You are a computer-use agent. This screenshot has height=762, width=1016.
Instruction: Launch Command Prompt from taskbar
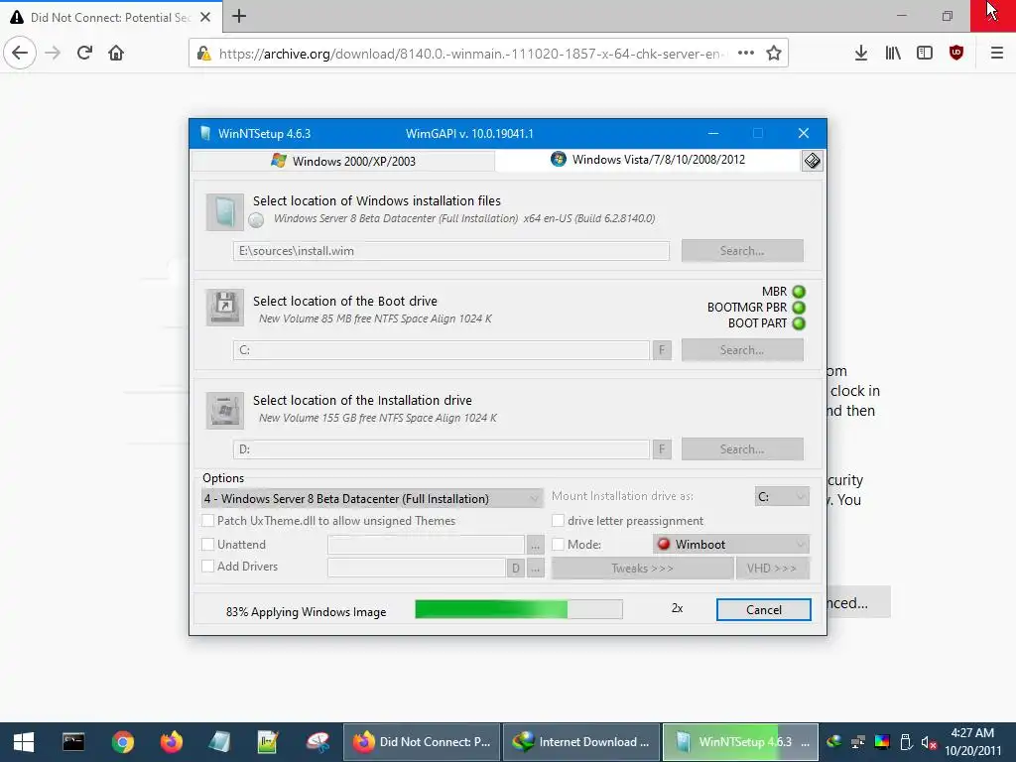click(x=73, y=742)
